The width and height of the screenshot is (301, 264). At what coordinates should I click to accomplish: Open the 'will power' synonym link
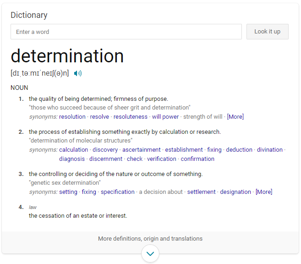point(165,117)
